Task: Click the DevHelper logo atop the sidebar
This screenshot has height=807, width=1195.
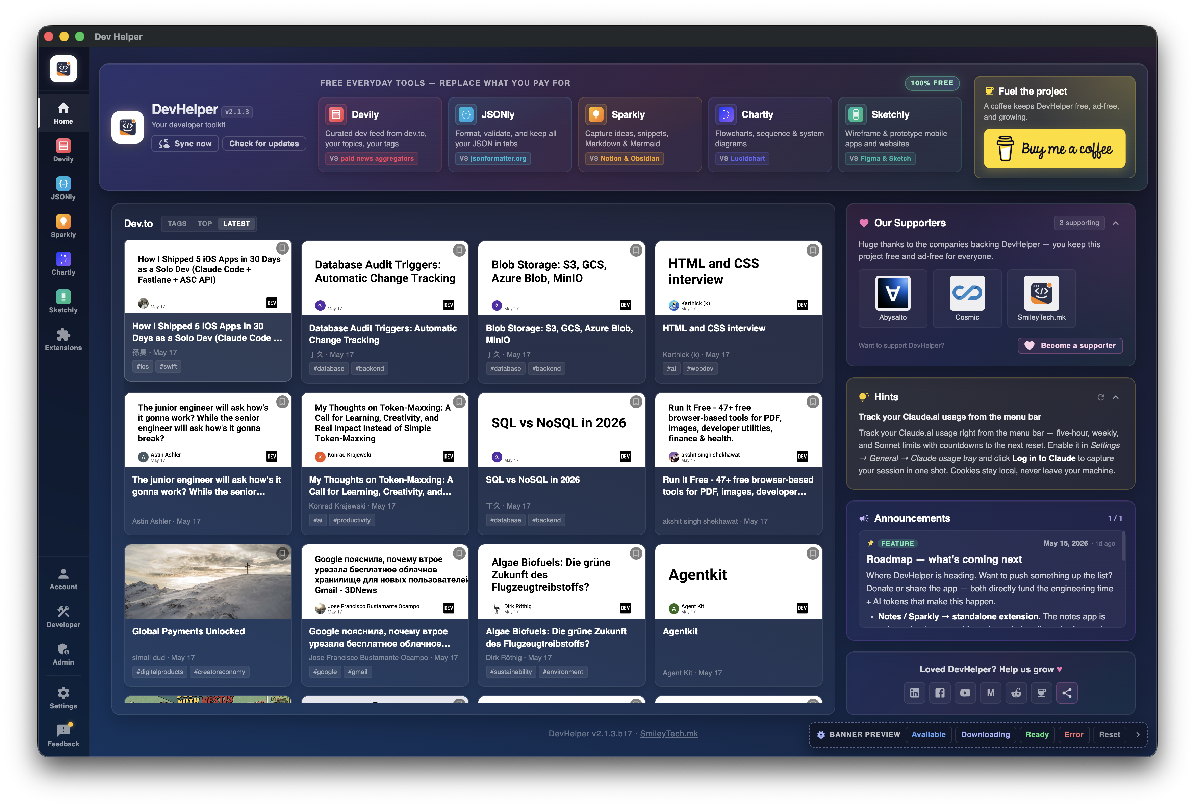Action: pyautogui.click(x=63, y=68)
